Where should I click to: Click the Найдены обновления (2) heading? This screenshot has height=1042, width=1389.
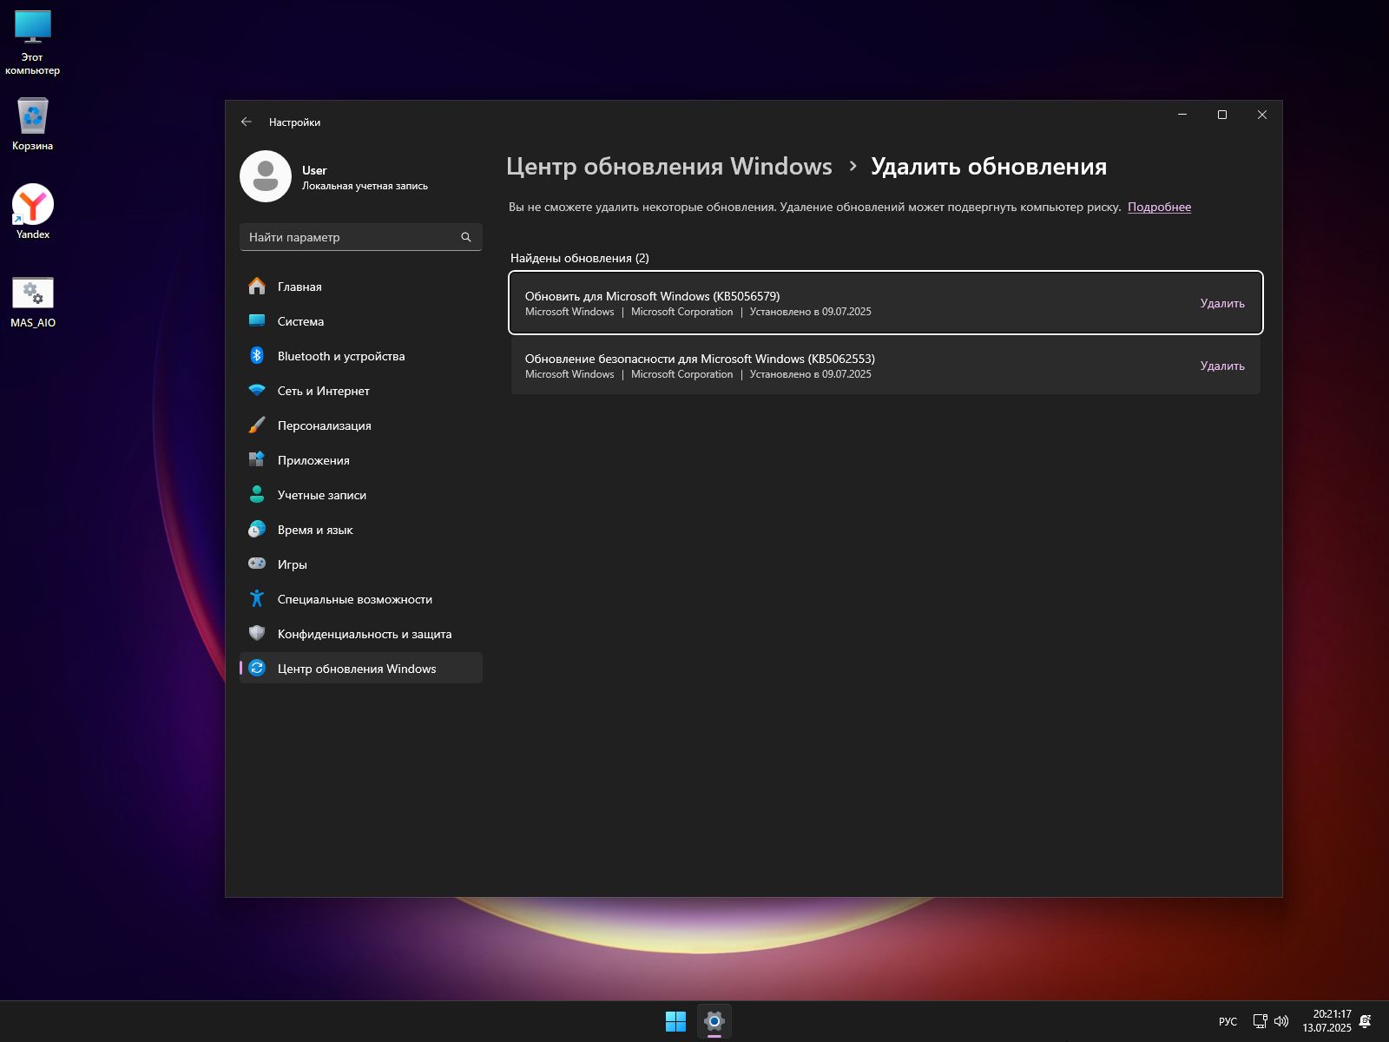580,258
